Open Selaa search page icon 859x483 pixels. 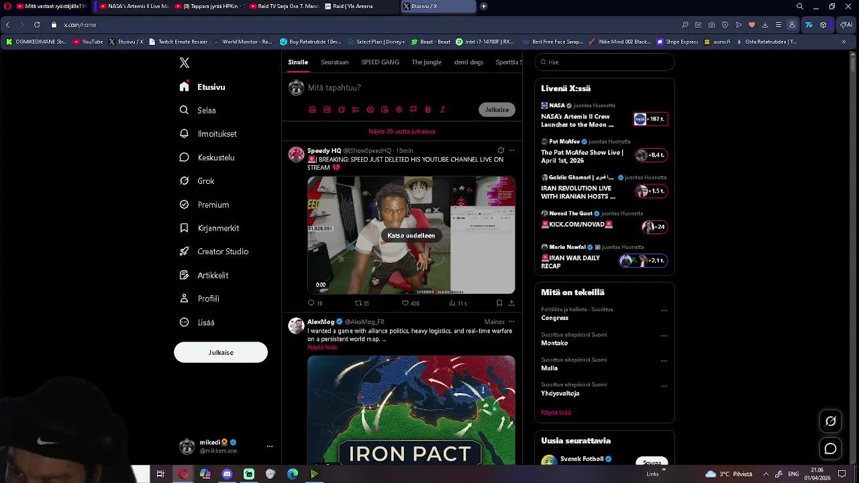(185, 110)
